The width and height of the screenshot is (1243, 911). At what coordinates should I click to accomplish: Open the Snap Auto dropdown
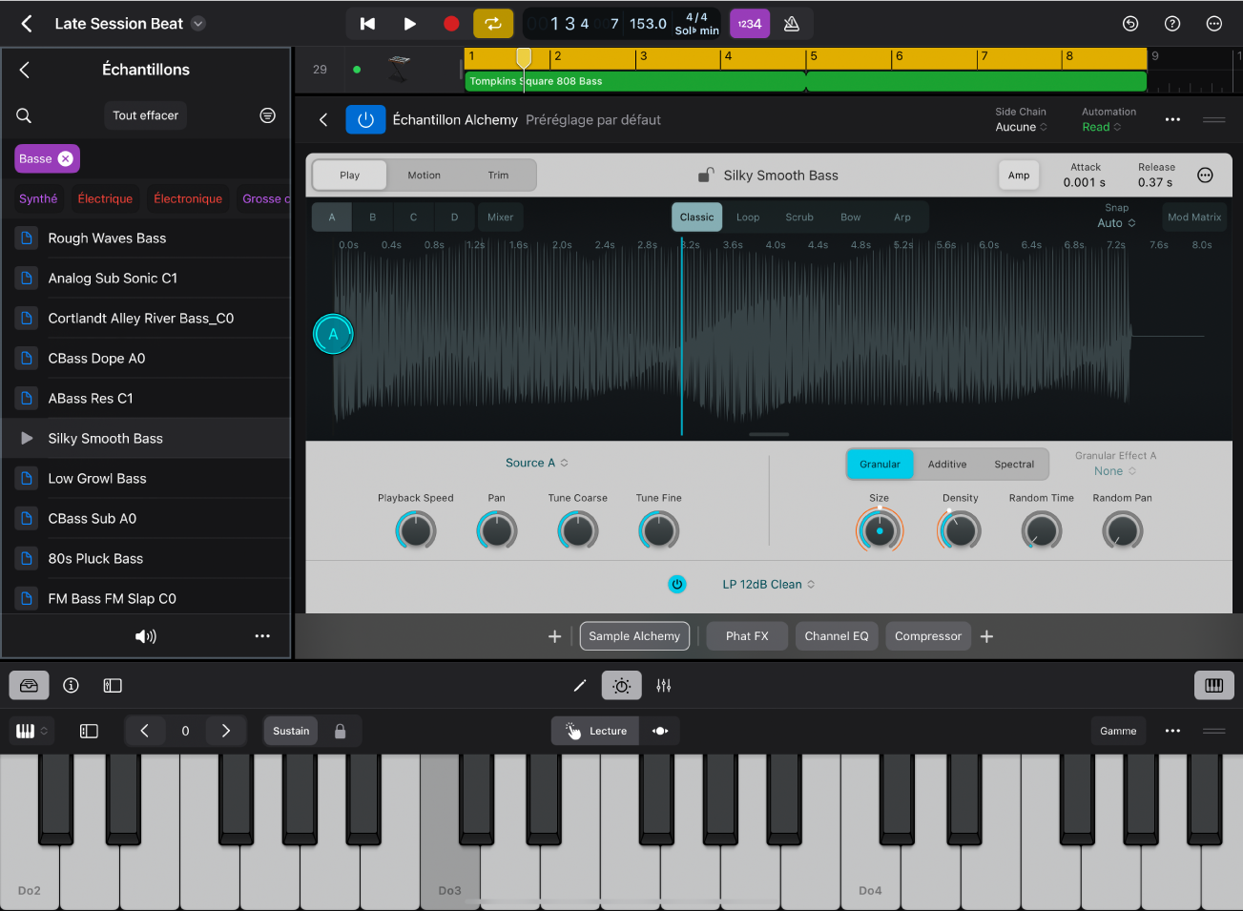pos(1116,222)
